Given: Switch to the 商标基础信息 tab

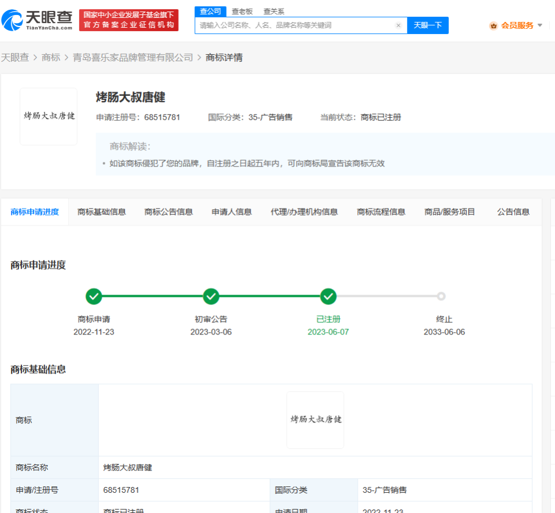Looking at the screenshot, I should 101,211.
